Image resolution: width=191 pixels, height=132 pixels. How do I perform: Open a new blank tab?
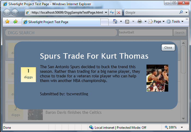(105, 22)
